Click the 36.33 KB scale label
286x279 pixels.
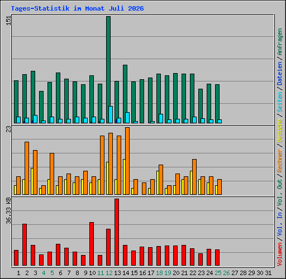(8, 210)
